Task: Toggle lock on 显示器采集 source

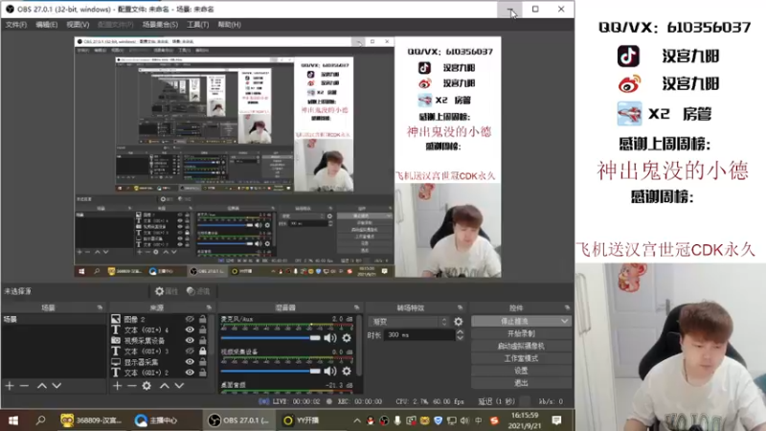Action: (x=202, y=362)
